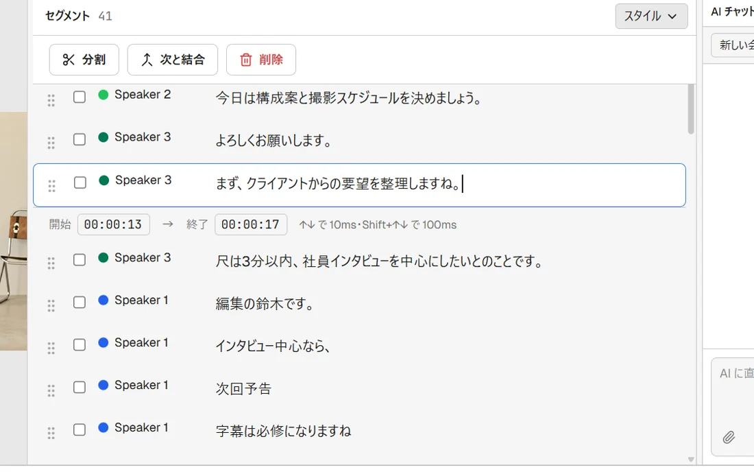Click the text 尺は3分以内、社員インタビューを中心にしたいとのことです。
Viewport: 754px width, 472px height.
(x=380, y=261)
